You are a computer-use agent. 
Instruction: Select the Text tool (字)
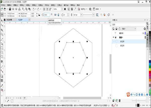[2, 62]
